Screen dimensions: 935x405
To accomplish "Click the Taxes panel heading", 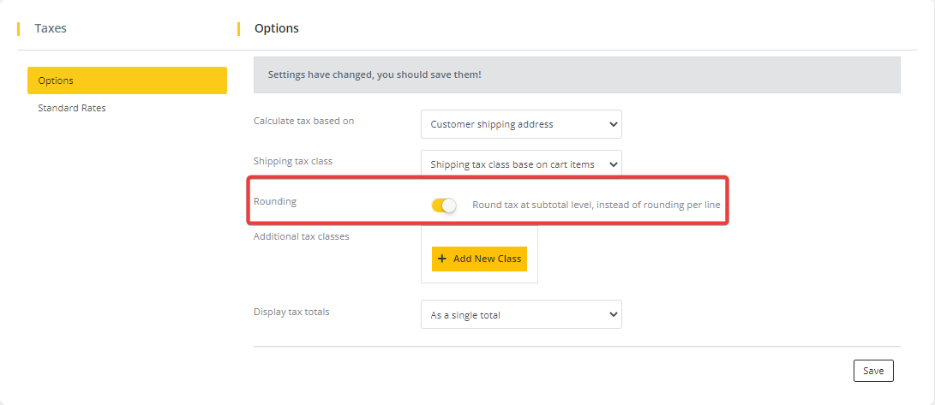I will [51, 28].
